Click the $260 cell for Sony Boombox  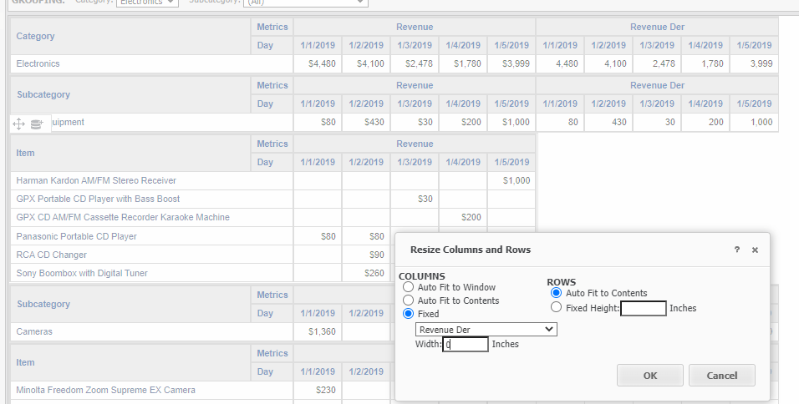click(366, 273)
